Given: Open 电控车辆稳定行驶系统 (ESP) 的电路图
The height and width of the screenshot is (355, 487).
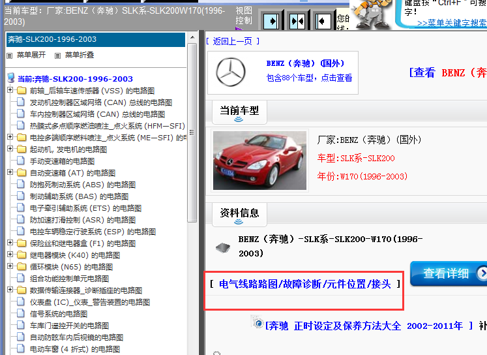Looking at the screenshot, I should tap(93, 232).
